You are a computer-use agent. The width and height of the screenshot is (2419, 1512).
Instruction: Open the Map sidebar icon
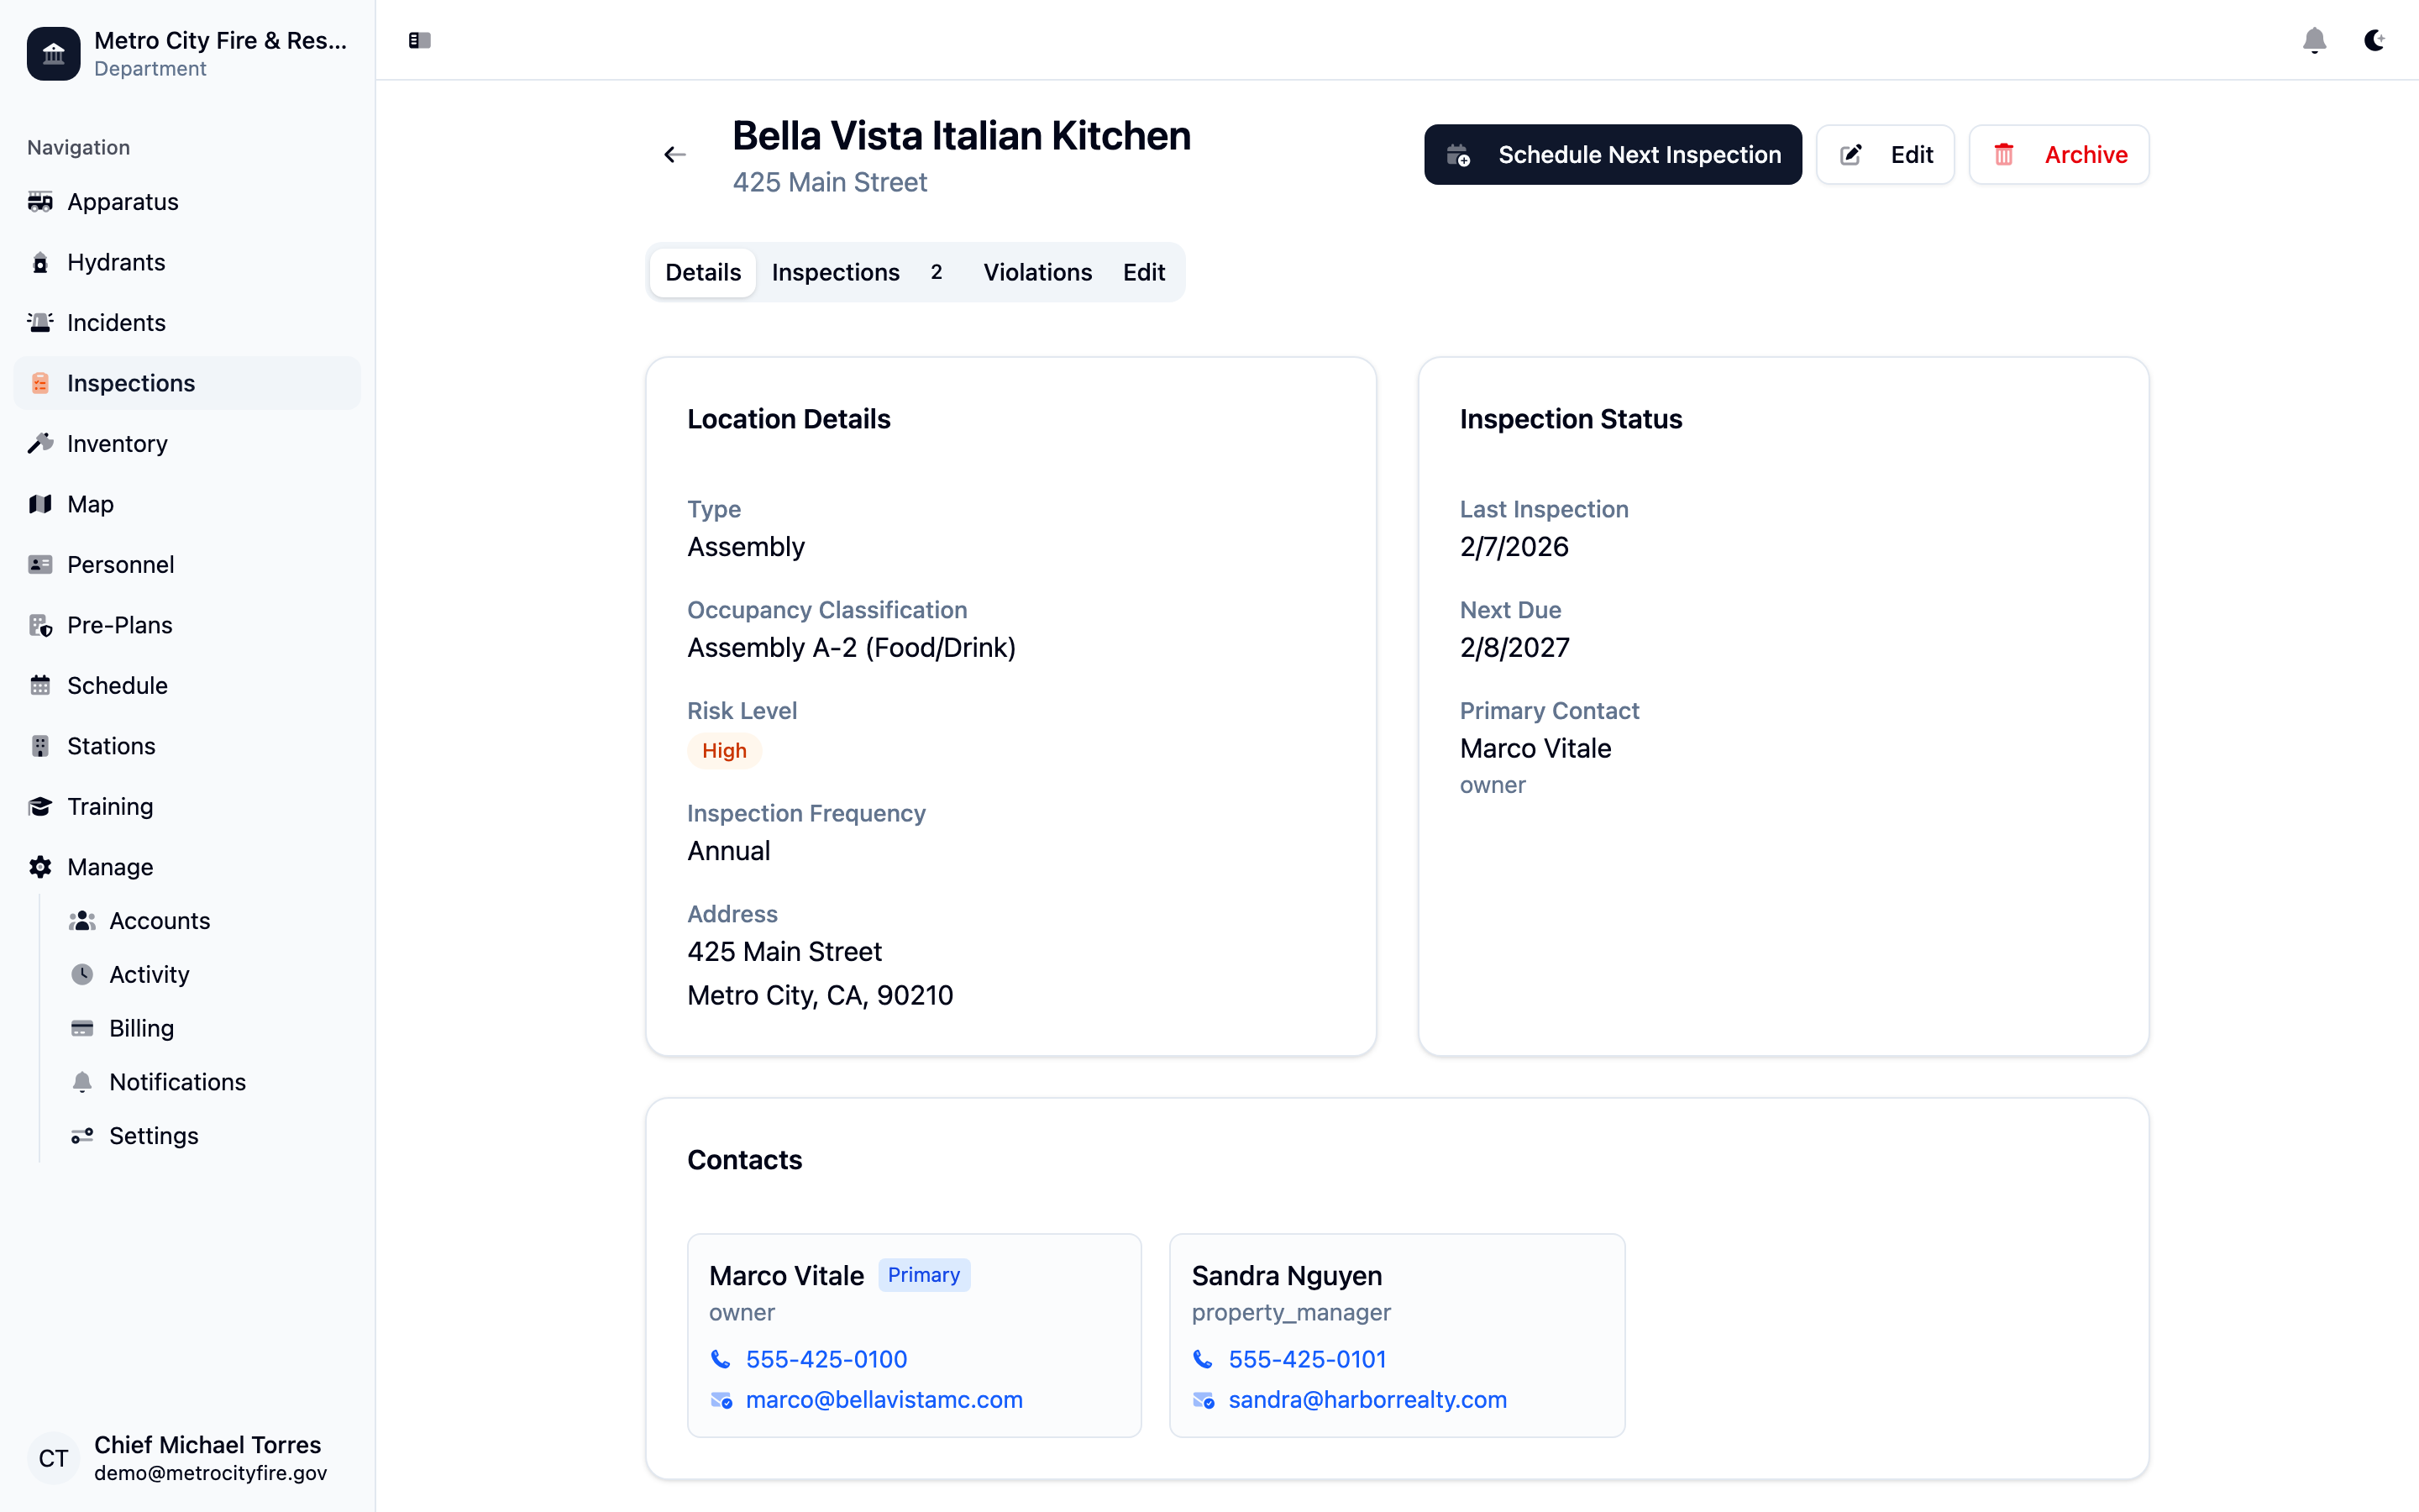pyautogui.click(x=40, y=504)
